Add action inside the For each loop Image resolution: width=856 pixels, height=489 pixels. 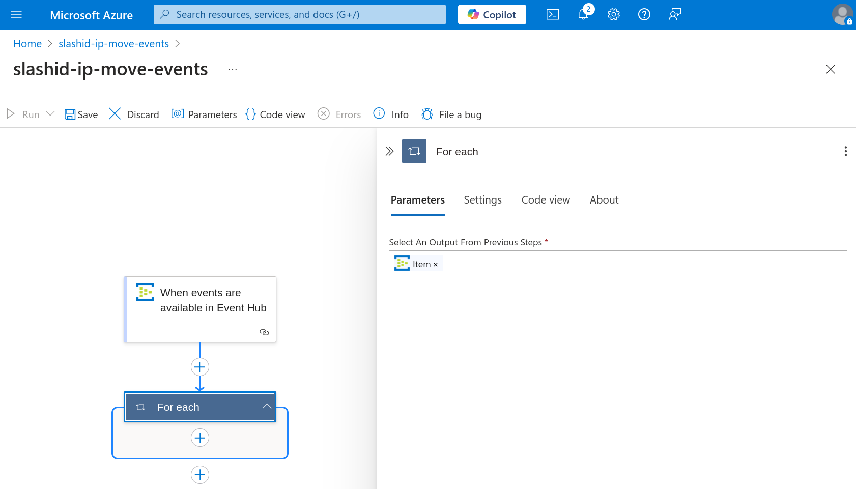coord(200,438)
